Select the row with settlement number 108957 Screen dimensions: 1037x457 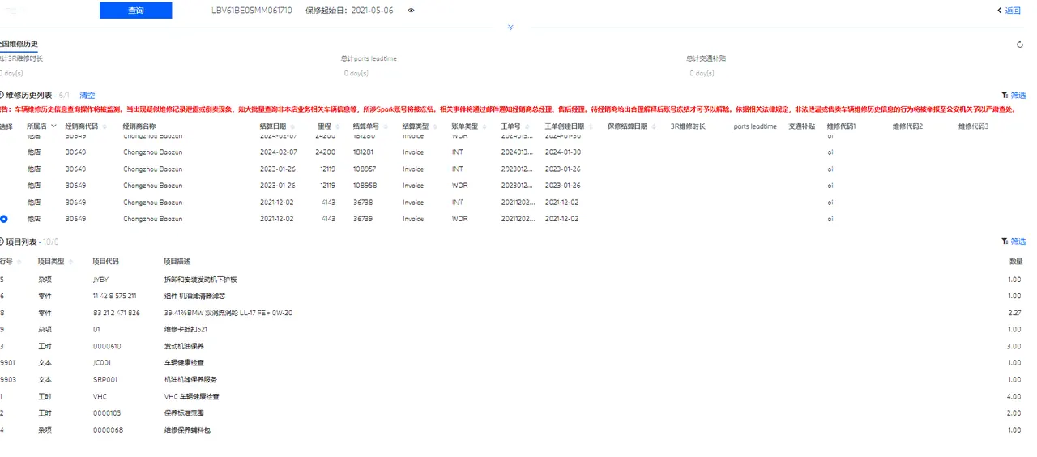[x=518, y=169]
